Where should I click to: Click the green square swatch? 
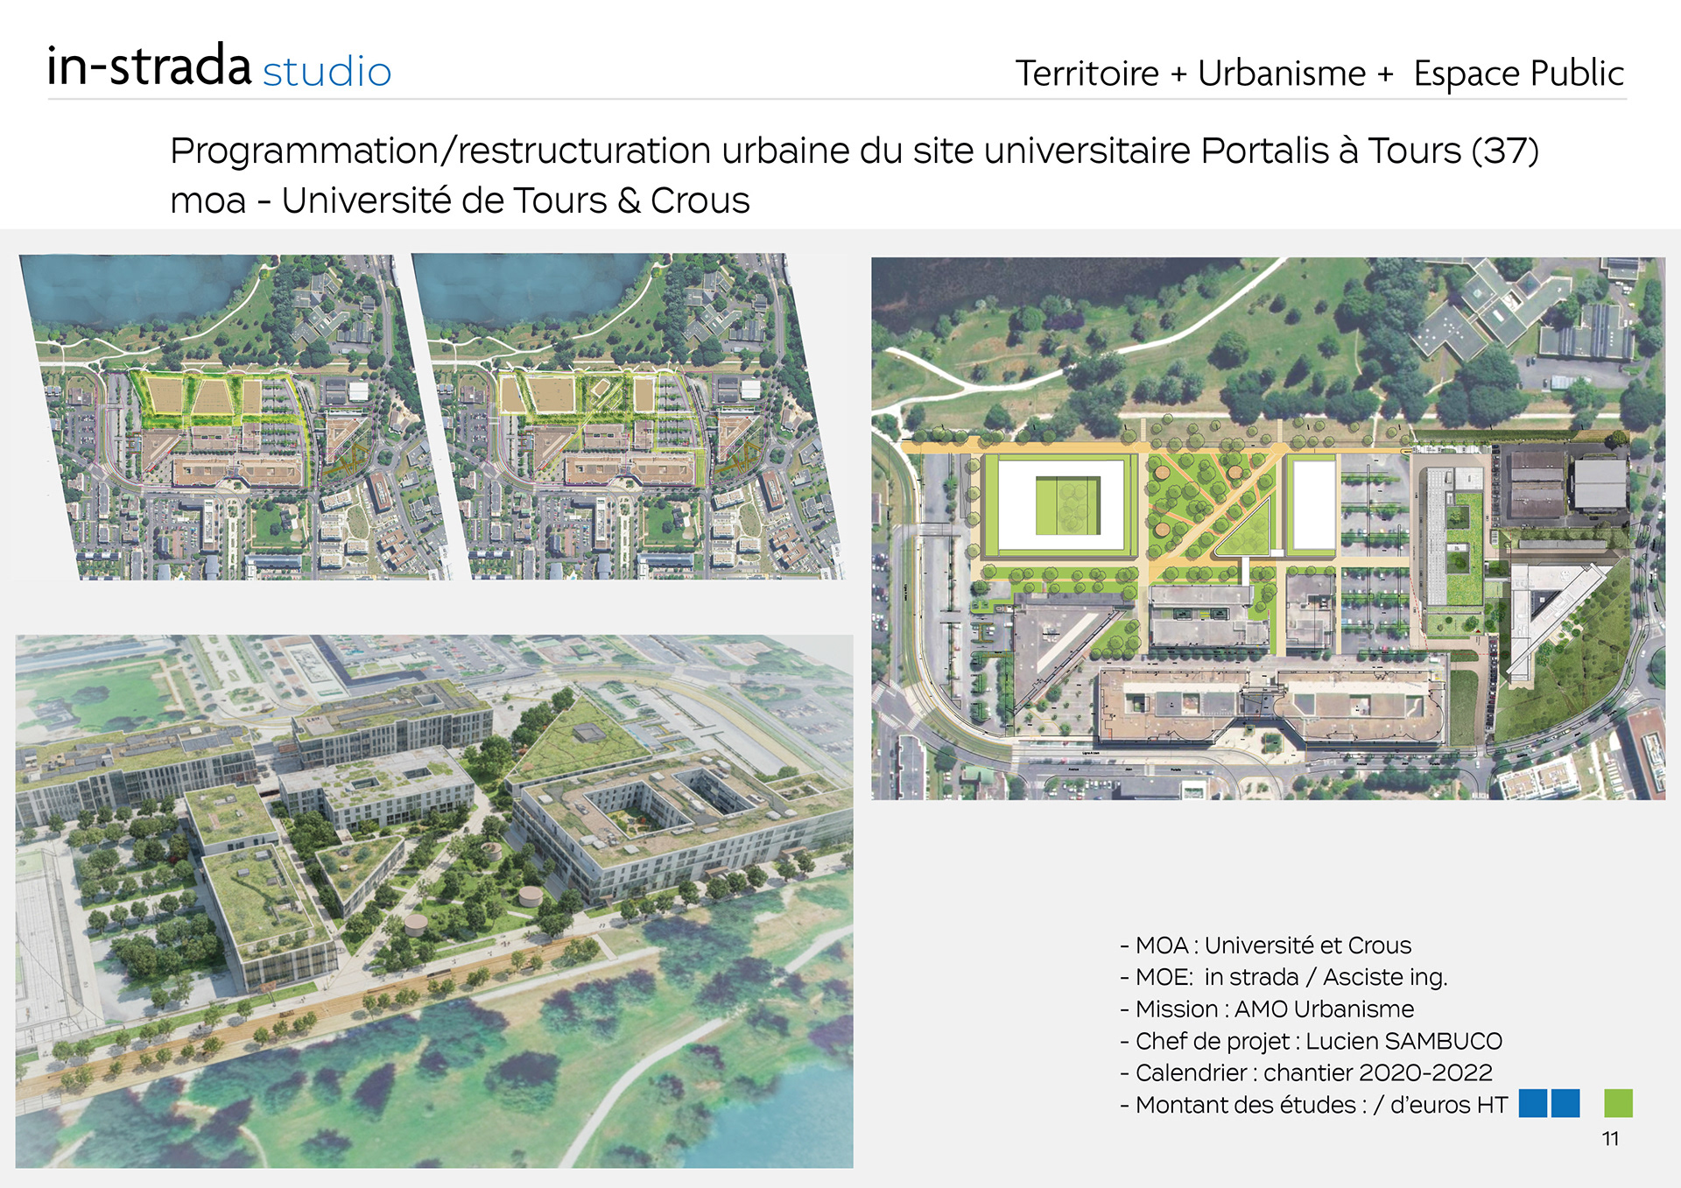tap(1618, 1103)
